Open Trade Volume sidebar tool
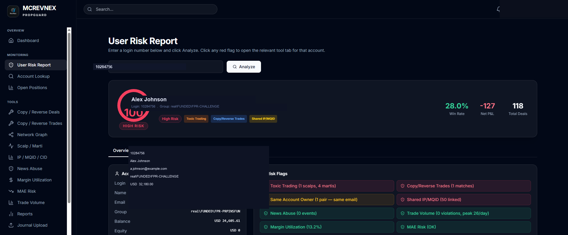This screenshot has width=568, height=235. tap(36, 203)
